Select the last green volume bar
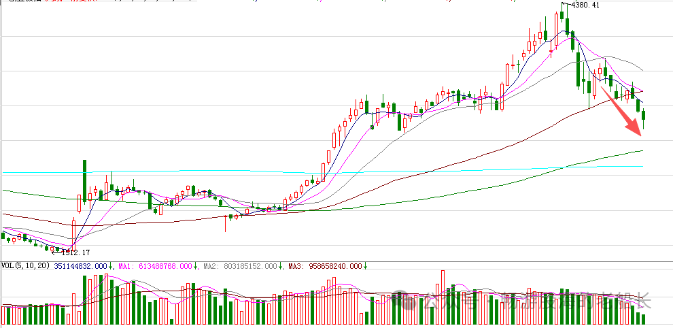The height and width of the screenshot is (328, 673). point(643,319)
